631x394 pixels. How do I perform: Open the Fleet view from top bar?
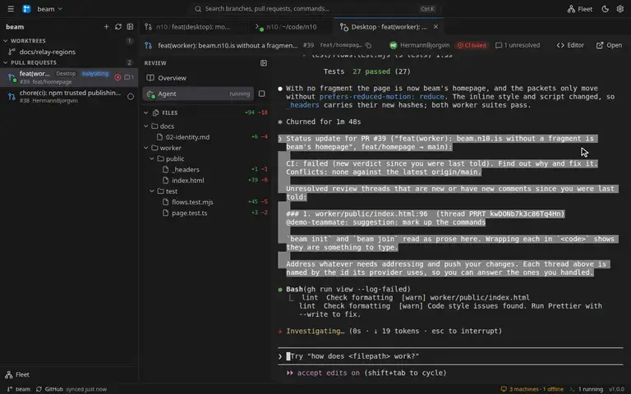(x=580, y=9)
